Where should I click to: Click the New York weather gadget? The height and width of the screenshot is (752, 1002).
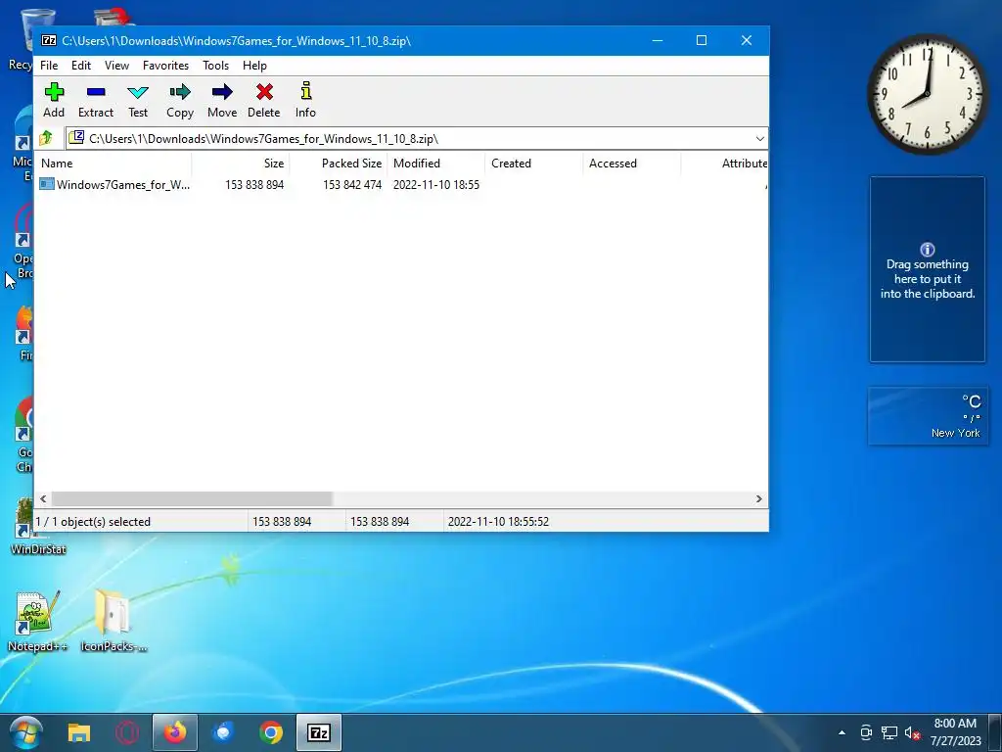[928, 415]
